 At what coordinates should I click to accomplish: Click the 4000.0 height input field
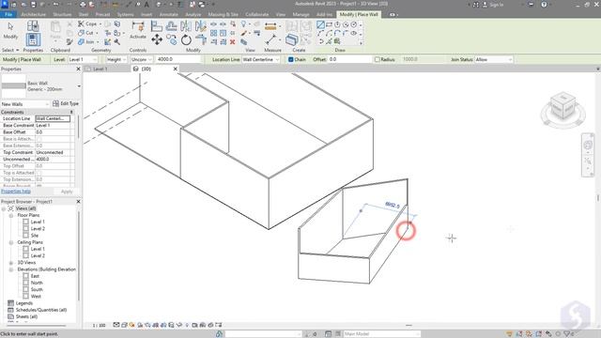[178, 59]
